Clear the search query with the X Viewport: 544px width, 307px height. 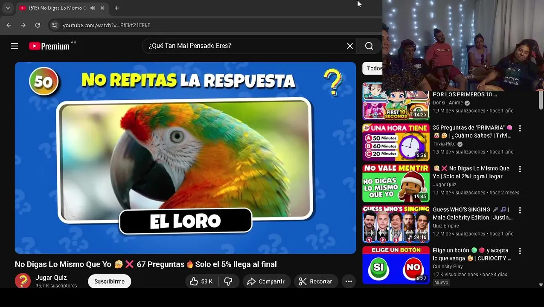350,46
